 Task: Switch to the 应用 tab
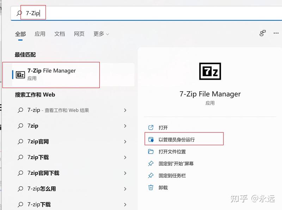click(40, 34)
